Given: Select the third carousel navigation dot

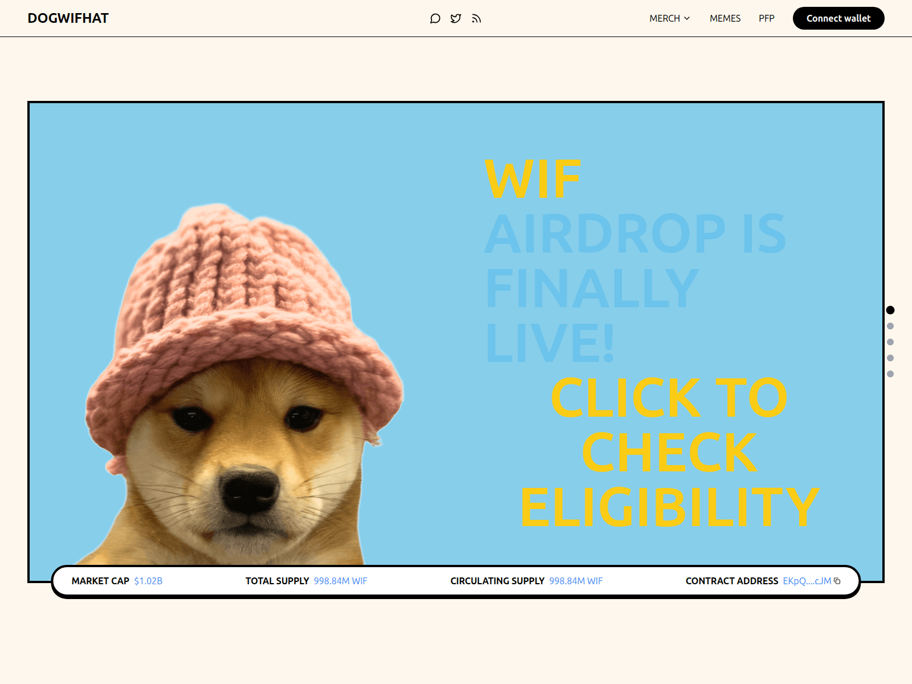Looking at the screenshot, I should tap(890, 343).
